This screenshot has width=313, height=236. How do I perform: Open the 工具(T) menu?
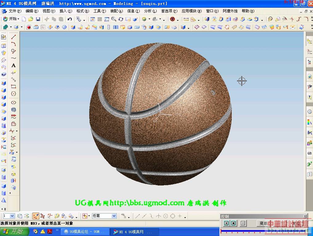[100, 11]
